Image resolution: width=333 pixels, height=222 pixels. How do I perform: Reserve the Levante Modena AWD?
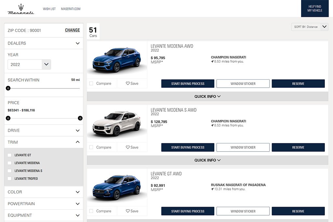[298, 84]
